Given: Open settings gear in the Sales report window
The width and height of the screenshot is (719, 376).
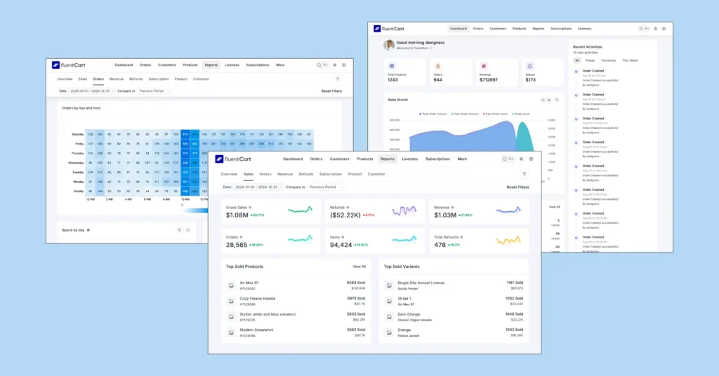Looking at the screenshot, I should 531,159.
